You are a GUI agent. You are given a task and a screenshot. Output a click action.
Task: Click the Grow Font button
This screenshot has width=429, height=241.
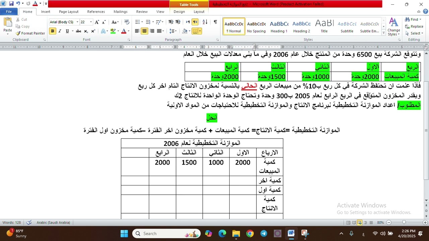(x=97, y=22)
